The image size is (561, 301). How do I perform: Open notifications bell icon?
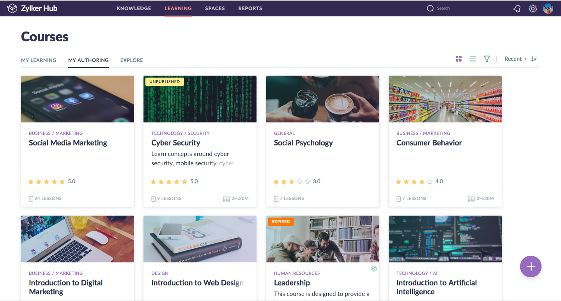pos(517,9)
